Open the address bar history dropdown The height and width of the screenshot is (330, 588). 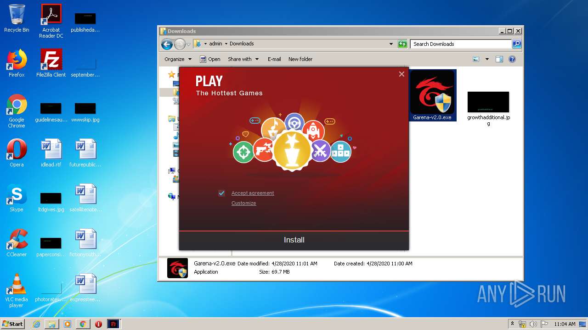pyautogui.click(x=391, y=44)
